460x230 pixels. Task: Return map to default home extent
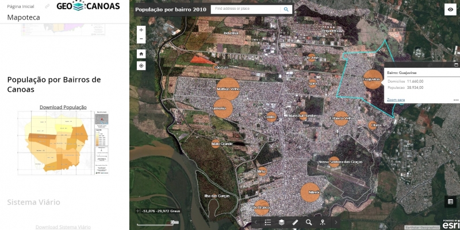(141, 53)
